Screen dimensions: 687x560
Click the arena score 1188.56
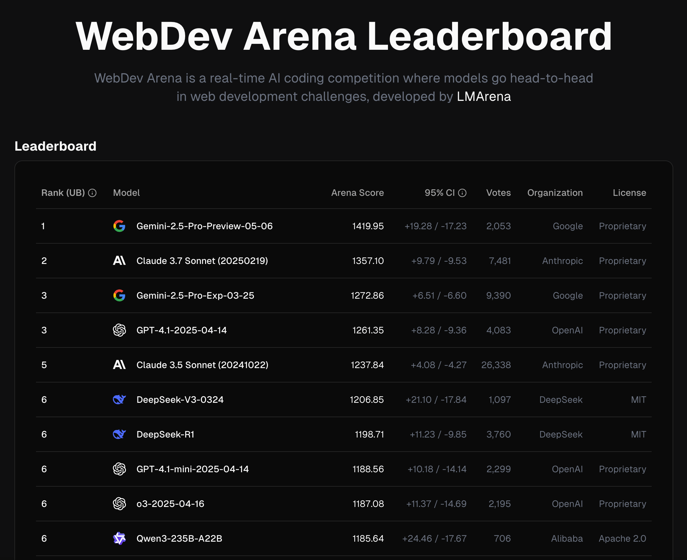(368, 469)
